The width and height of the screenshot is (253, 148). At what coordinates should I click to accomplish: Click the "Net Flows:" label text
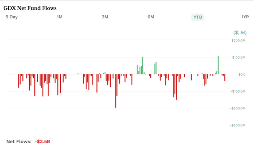point(19,142)
